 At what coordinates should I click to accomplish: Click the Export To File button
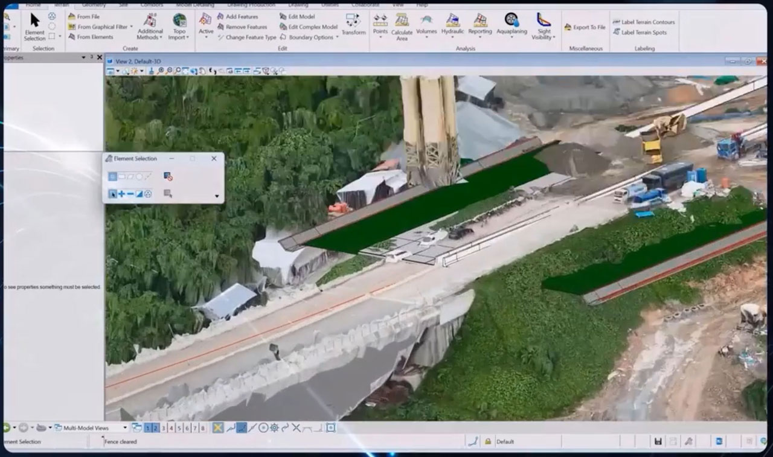click(585, 27)
